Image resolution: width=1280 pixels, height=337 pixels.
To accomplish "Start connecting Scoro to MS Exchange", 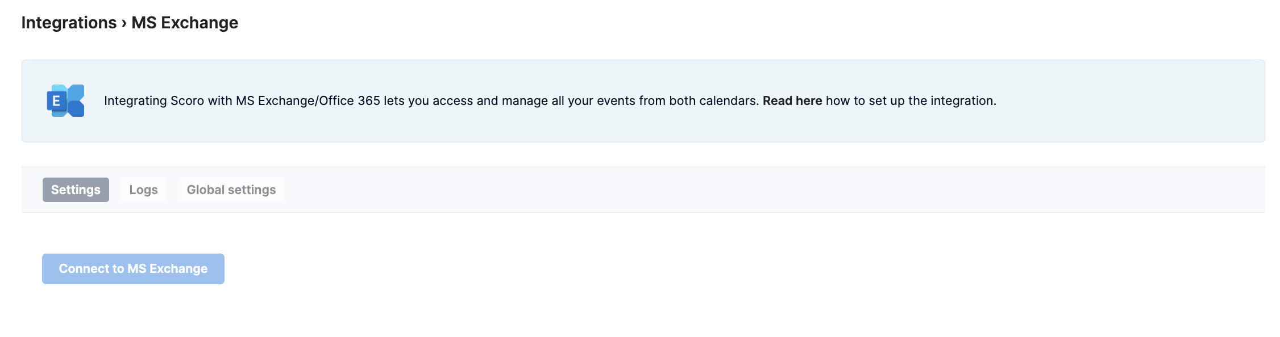I will (133, 269).
